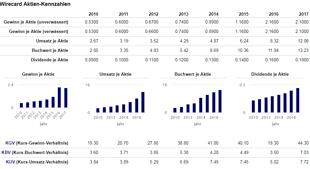The height and width of the screenshot is (169, 310).
Task: Click the 0.1800 Dividende value
Action: 302,60
